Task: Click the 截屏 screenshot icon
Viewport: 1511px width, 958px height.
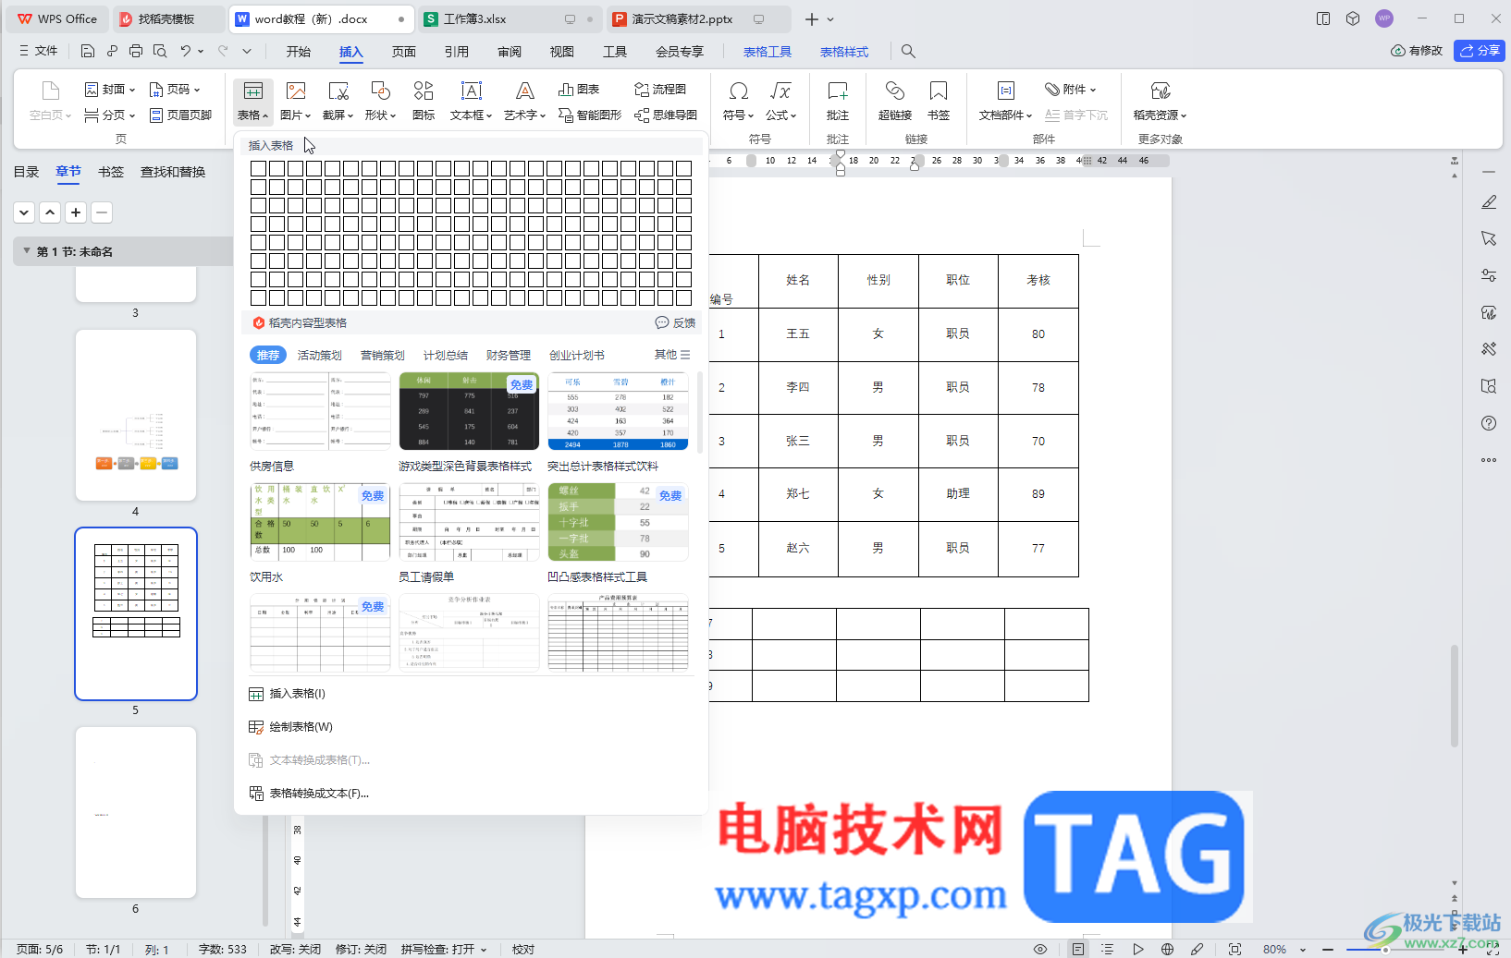Action: (x=338, y=91)
